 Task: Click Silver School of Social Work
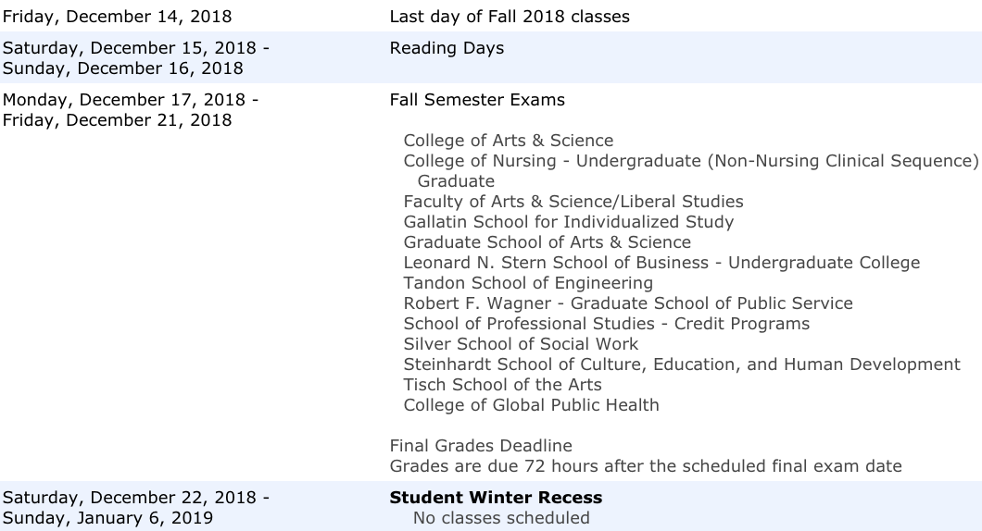521,344
